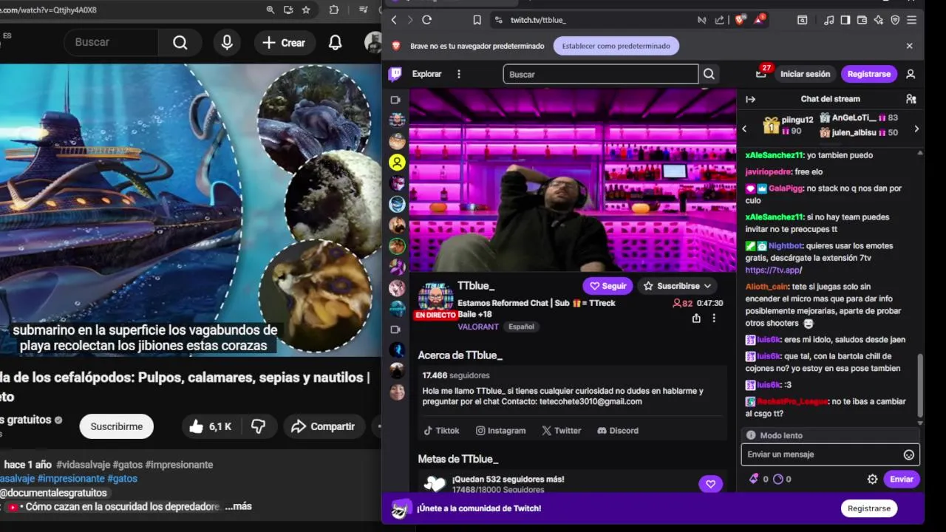Image resolution: width=946 pixels, height=532 pixels.
Task: Open Twitch chat settings gear
Action: (872, 479)
